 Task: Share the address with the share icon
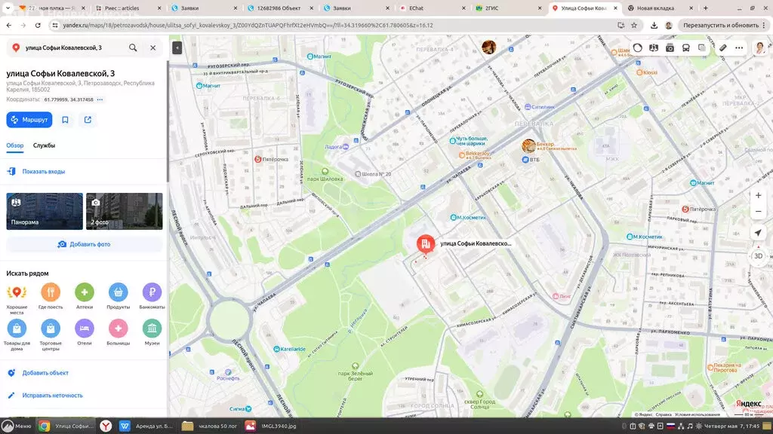pyautogui.click(x=88, y=120)
